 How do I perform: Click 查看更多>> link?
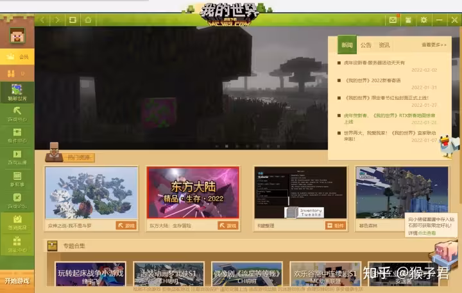point(434,45)
